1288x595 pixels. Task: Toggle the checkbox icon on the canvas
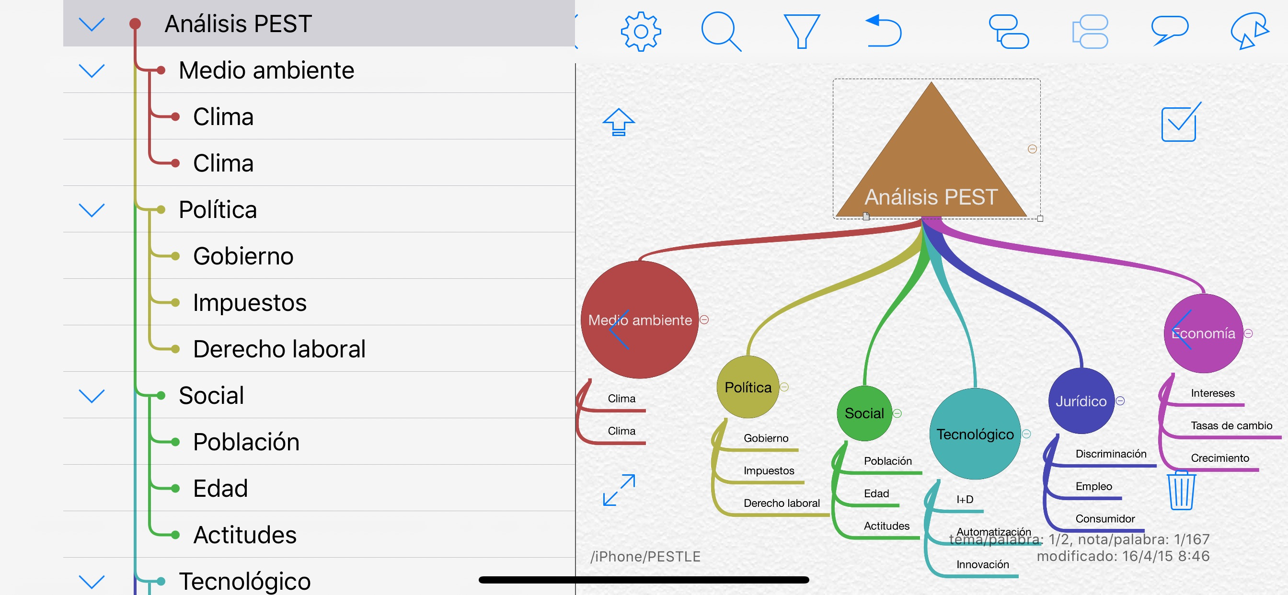coord(1180,124)
